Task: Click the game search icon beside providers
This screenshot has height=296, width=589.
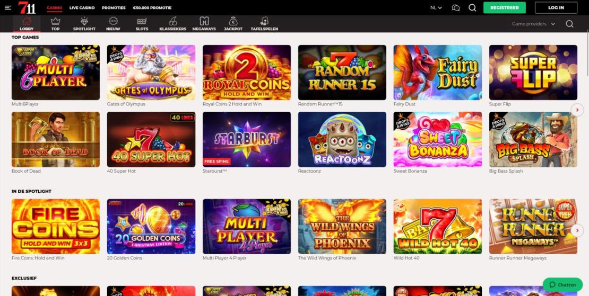Action: [x=569, y=24]
